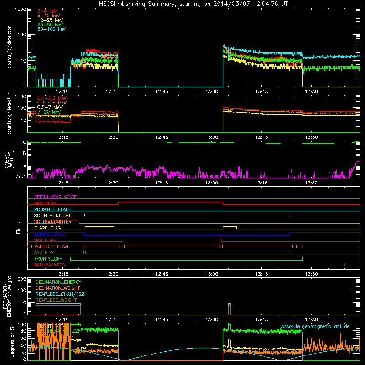This screenshot has height=365, width=365.
Task: Click the Absolute geomagnetic latitude label
Action: tap(315, 326)
